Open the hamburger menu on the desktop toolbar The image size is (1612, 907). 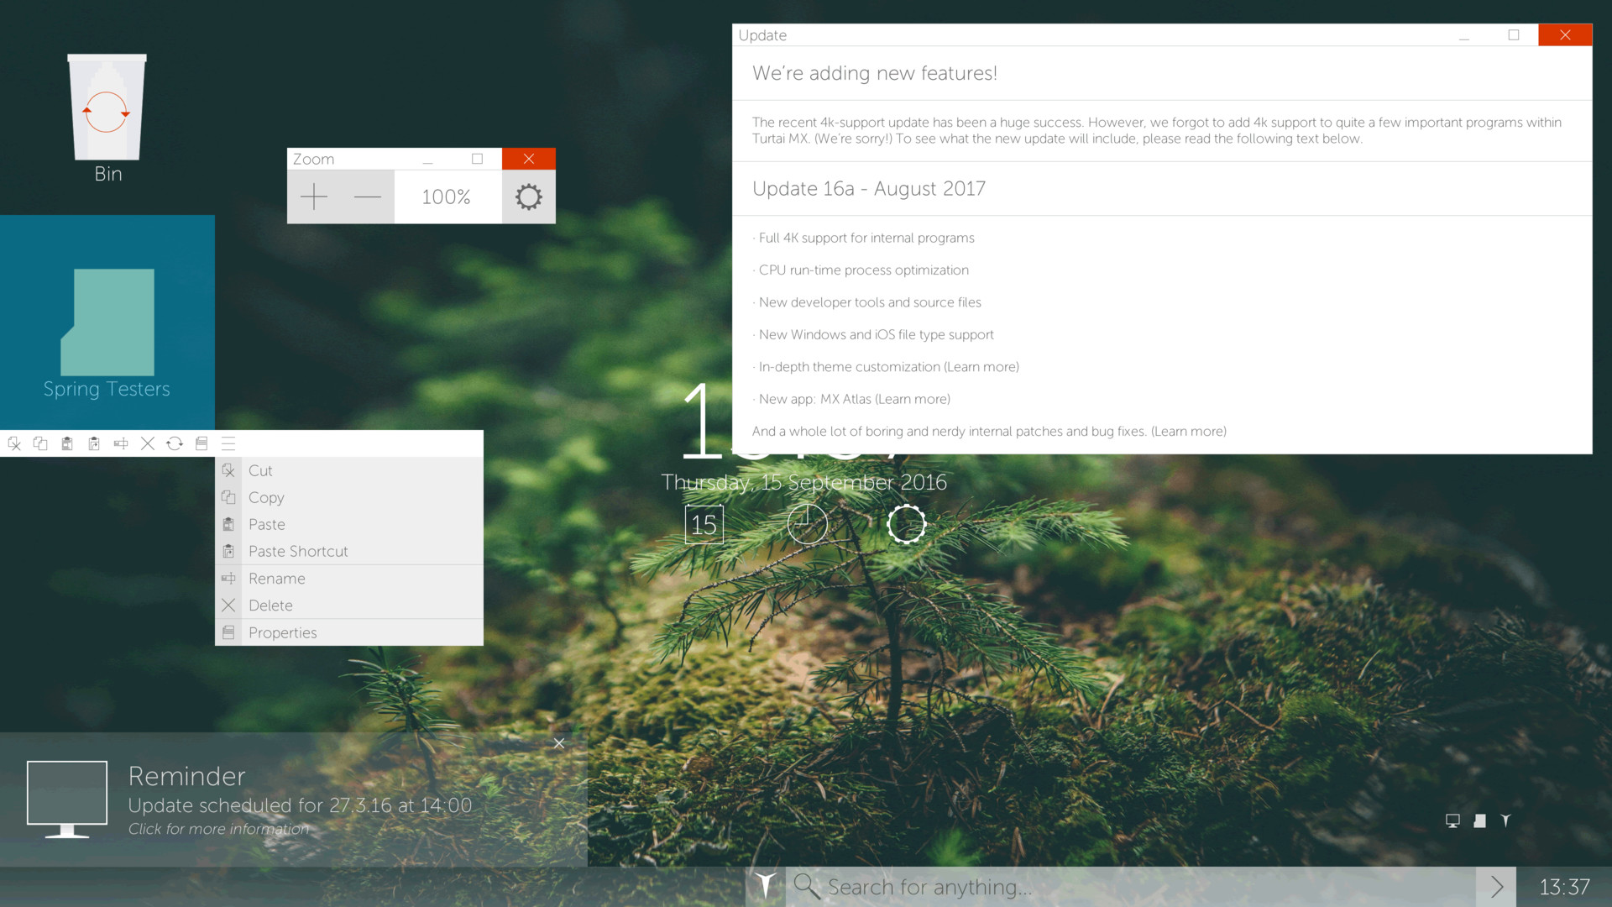coord(228,443)
